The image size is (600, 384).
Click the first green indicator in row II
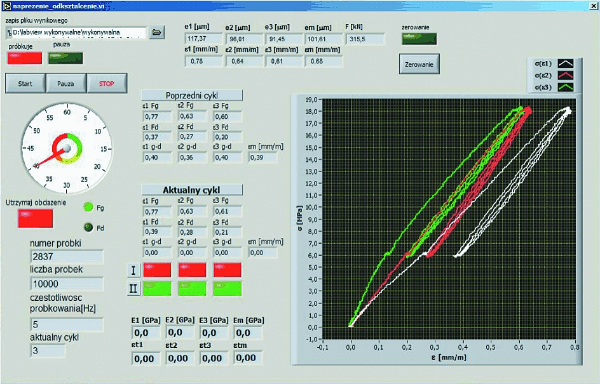click(x=158, y=289)
